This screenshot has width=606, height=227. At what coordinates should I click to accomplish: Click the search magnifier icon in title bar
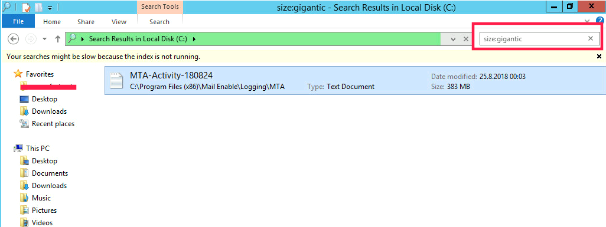(6, 6)
